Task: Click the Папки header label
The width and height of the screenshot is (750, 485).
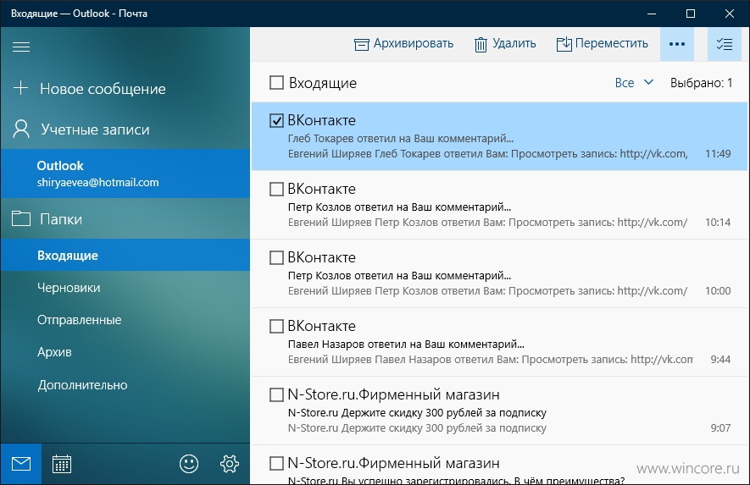Action: [61, 219]
